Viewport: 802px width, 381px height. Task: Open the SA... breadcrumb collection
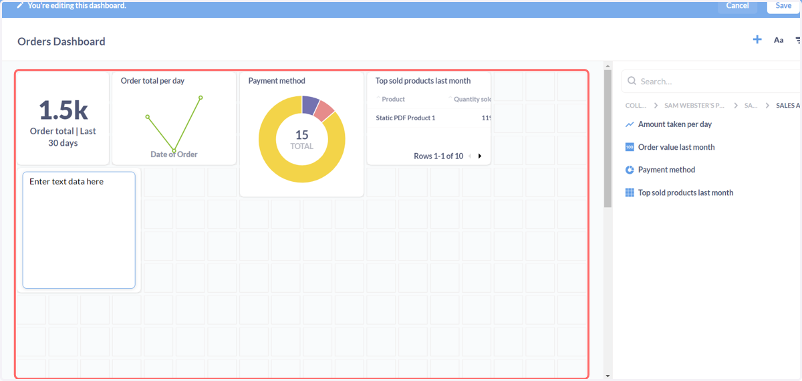[x=751, y=106]
